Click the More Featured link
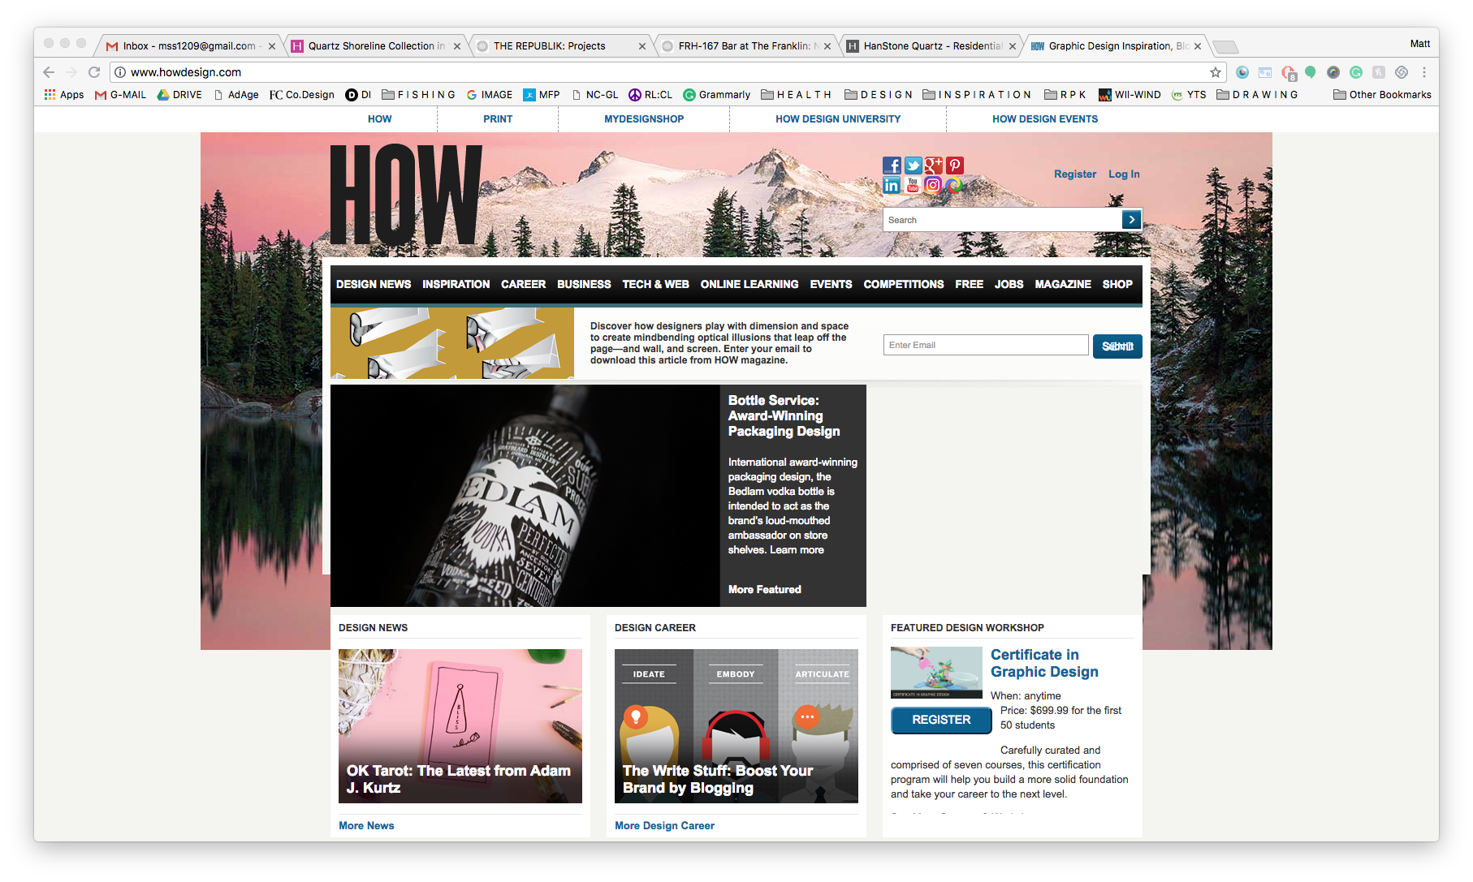Screen dimensions: 1473x882 [x=765, y=590]
